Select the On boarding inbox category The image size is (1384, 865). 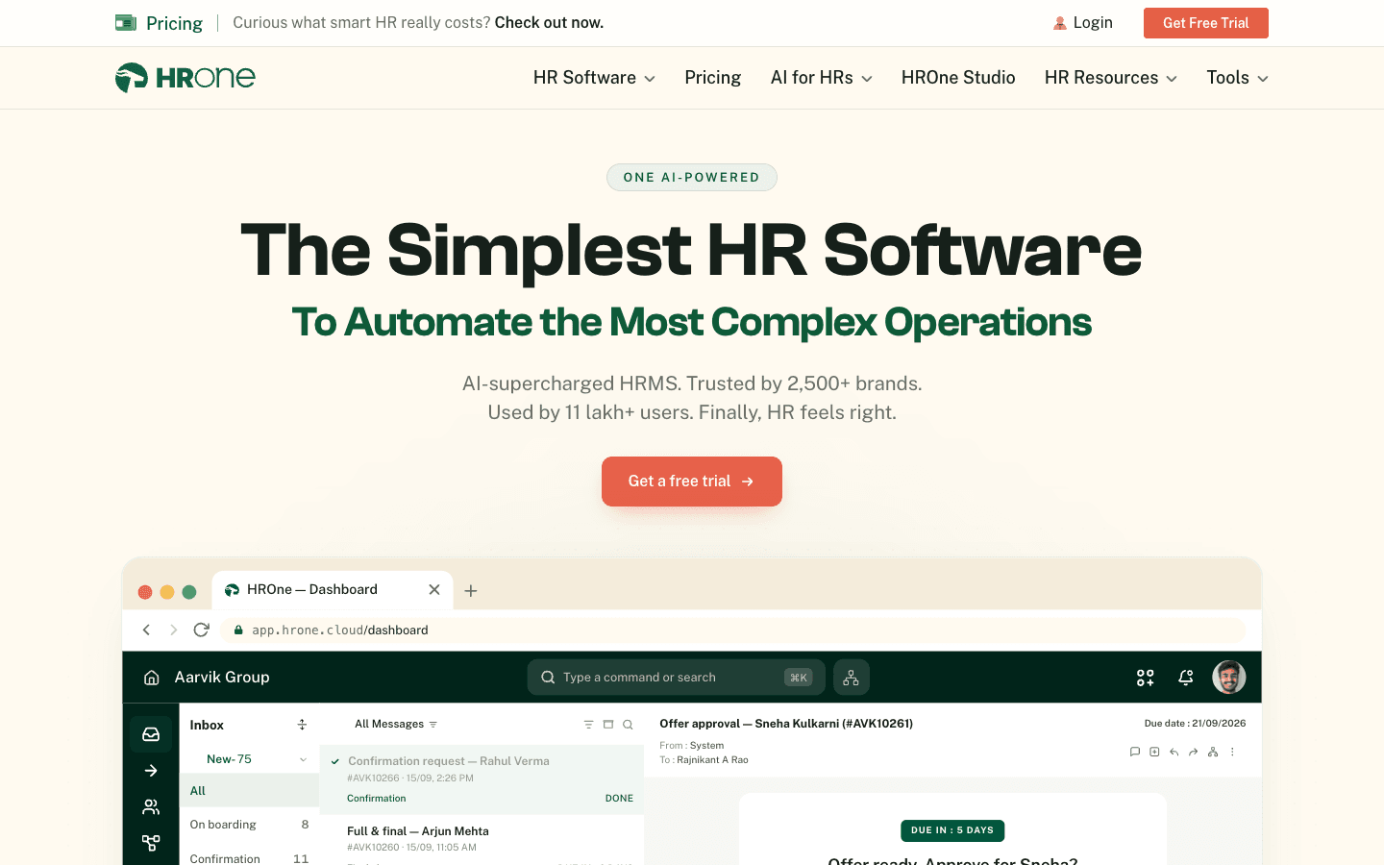coord(249,825)
